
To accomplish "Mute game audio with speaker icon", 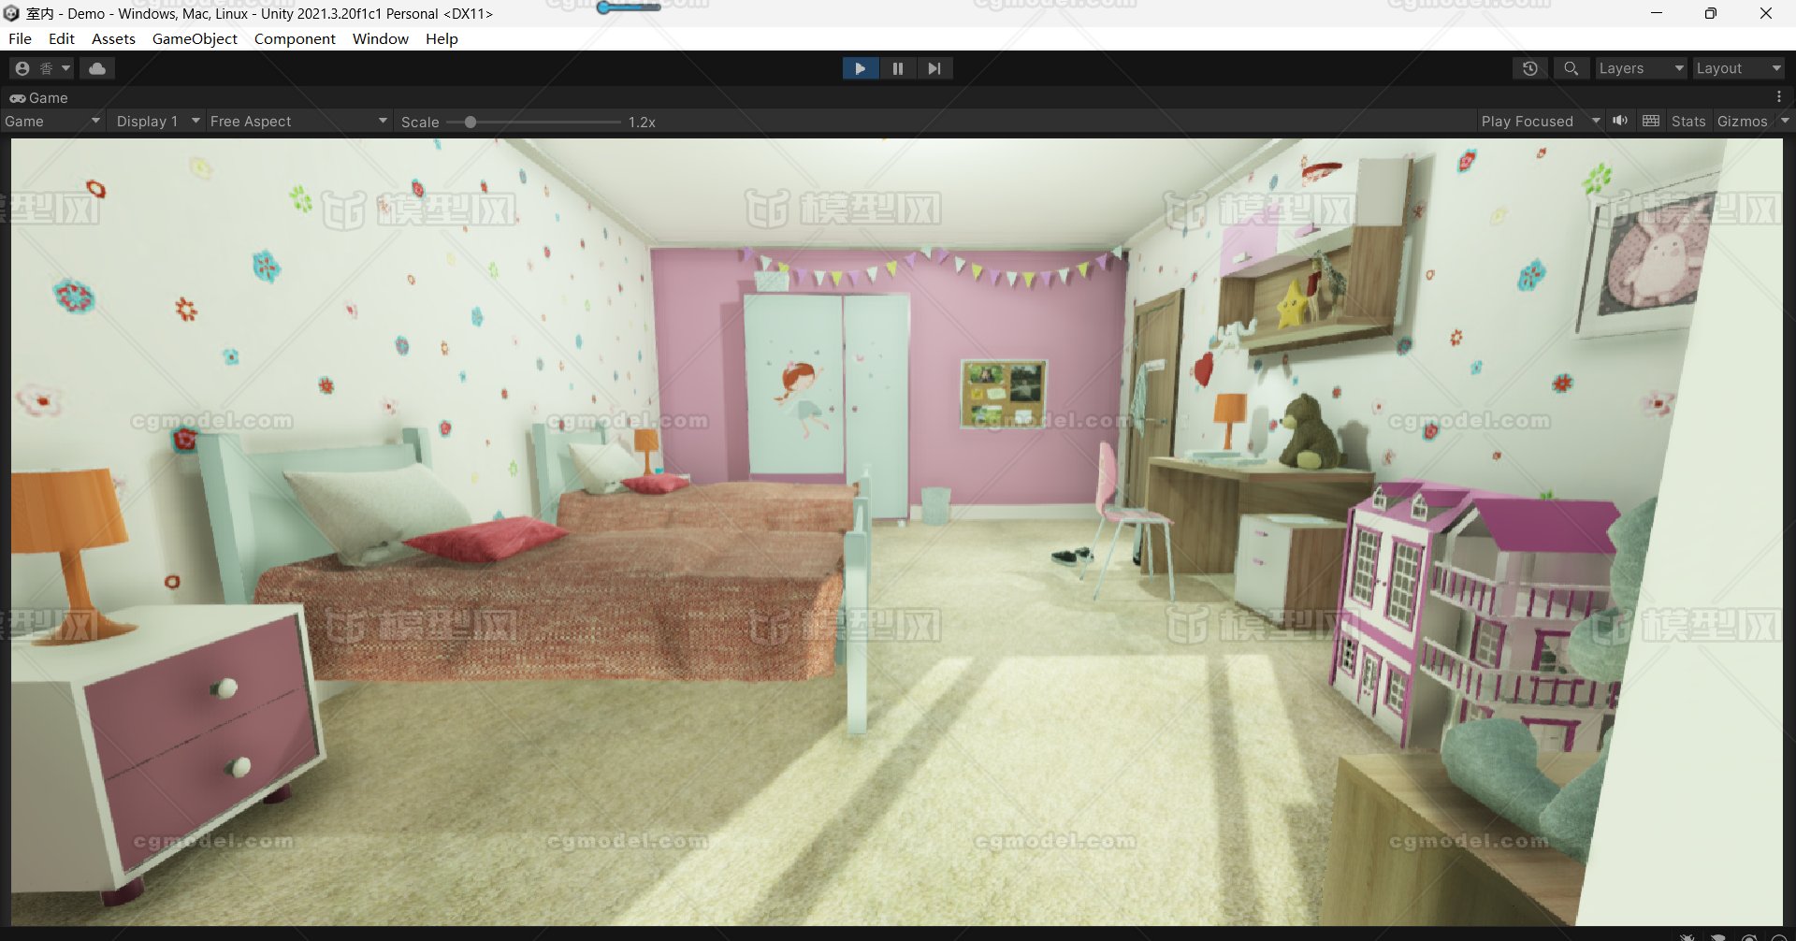I will 1620,121.
